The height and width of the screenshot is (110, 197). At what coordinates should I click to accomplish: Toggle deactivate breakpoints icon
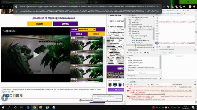[145, 53]
